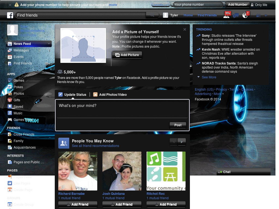The width and height of the screenshot is (279, 209).
Task: Select News Feed in the sidebar
Action: coord(29,44)
